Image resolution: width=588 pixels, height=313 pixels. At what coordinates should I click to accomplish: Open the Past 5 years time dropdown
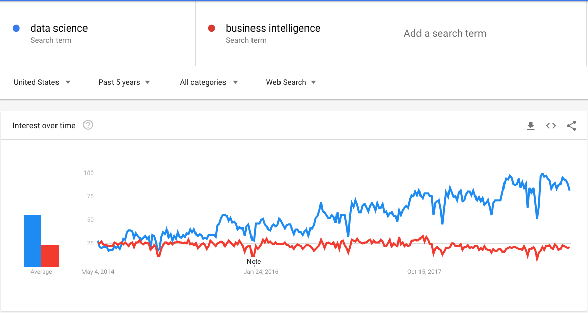coord(124,82)
